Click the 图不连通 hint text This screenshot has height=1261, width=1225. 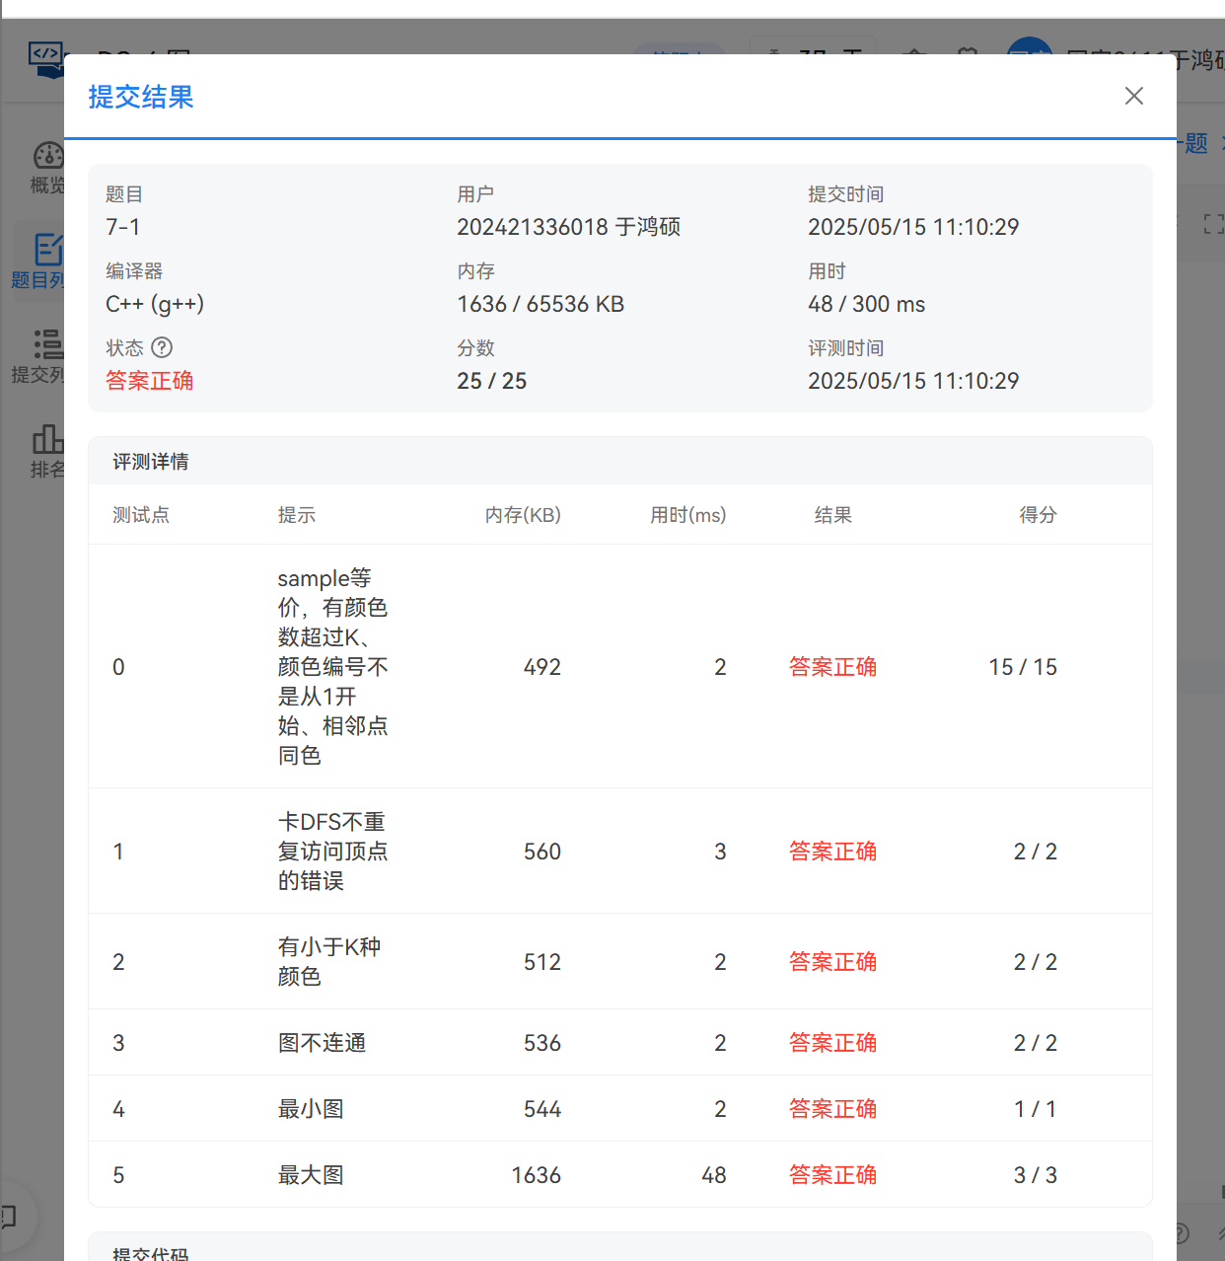pos(322,1043)
